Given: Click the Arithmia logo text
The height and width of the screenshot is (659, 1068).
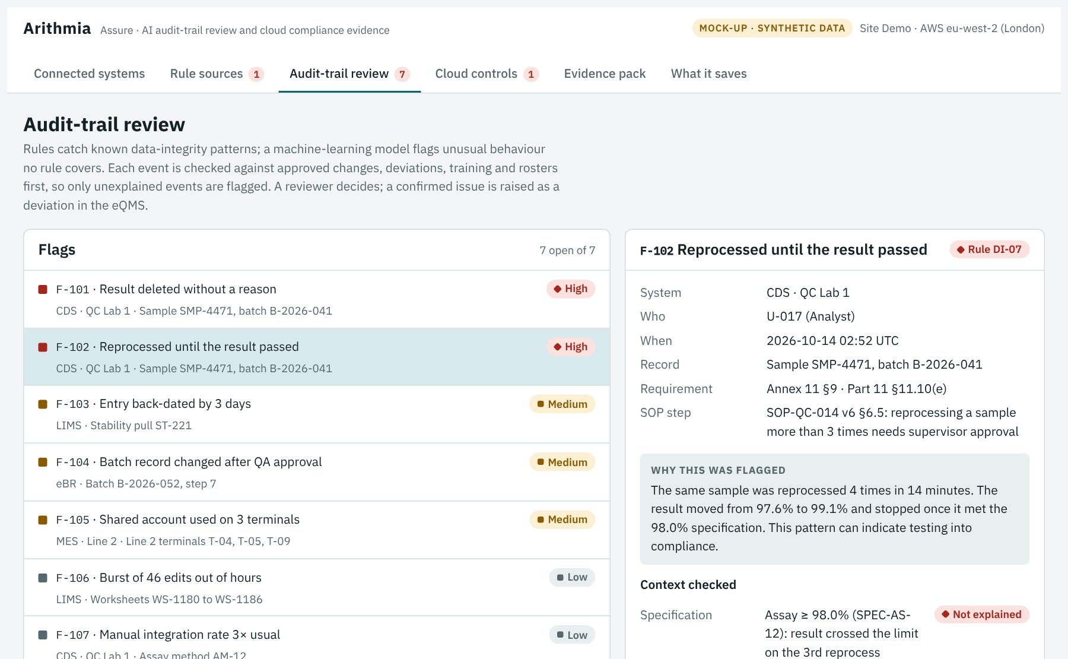Looking at the screenshot, I should point(57,28).
